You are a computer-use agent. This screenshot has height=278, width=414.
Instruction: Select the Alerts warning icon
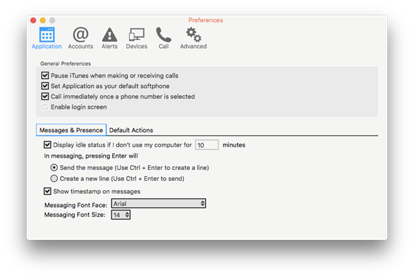pos(109,35)
